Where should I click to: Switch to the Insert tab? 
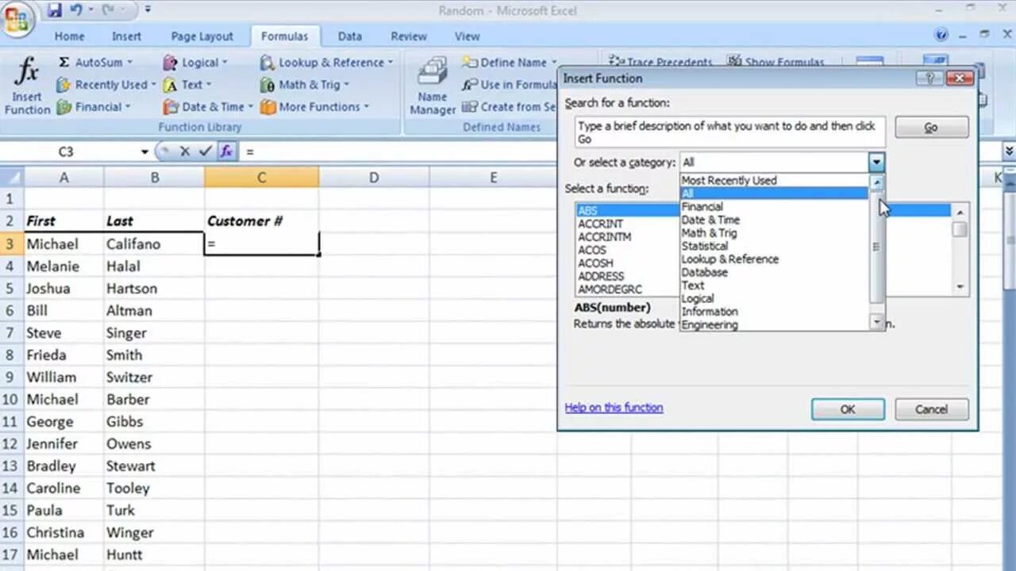[x=126, y=36]
